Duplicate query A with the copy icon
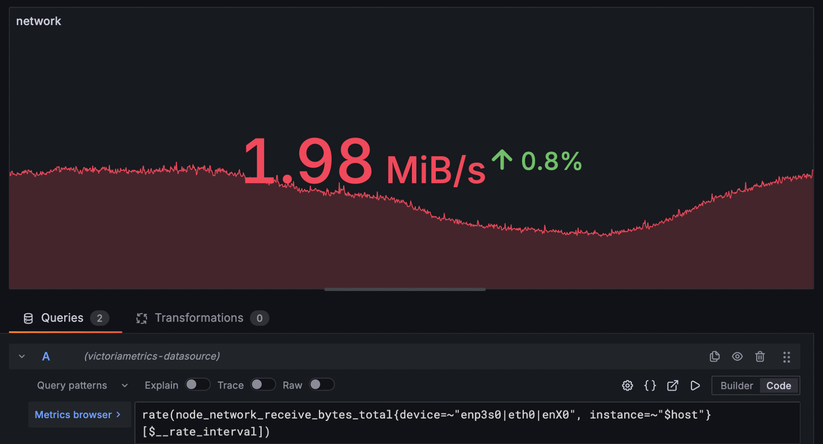823x444 pixels. [715, 356]
